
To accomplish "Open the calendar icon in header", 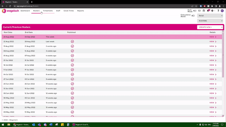I will (x=204, y=11).
